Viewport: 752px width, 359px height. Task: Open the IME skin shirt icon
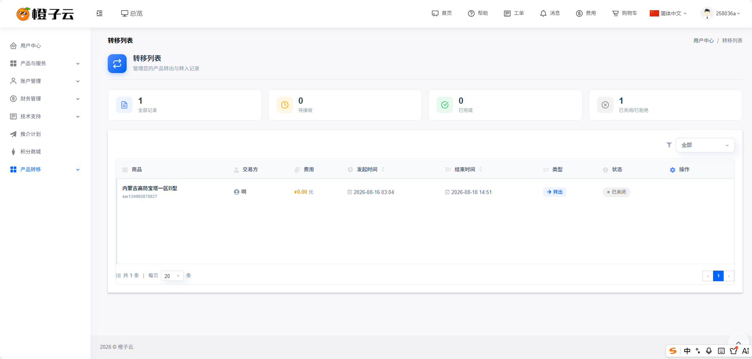(x=734, y=351)
